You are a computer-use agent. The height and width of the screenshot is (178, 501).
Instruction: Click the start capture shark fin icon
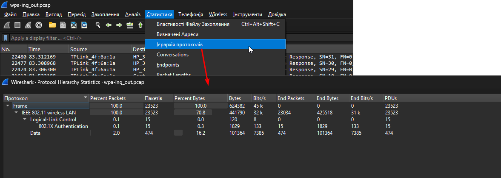coord(7,25)
